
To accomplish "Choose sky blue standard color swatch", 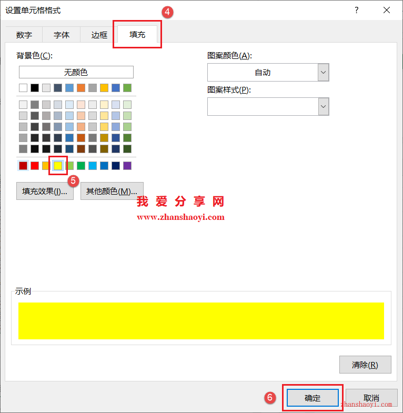I will click(93, 166).
